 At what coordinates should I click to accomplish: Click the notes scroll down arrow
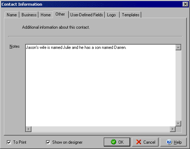click(x=178, y=124)
